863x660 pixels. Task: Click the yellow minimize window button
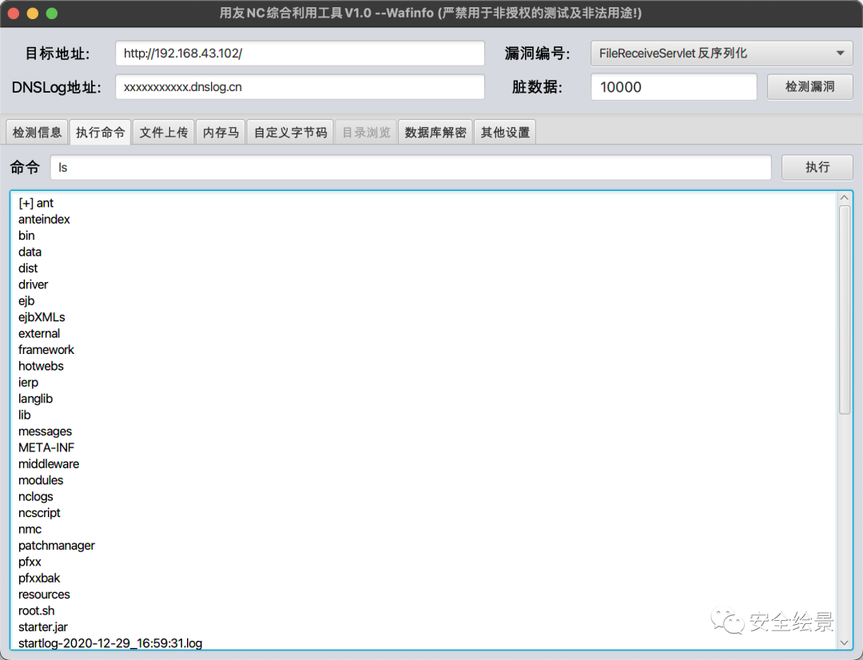(33, 14)
